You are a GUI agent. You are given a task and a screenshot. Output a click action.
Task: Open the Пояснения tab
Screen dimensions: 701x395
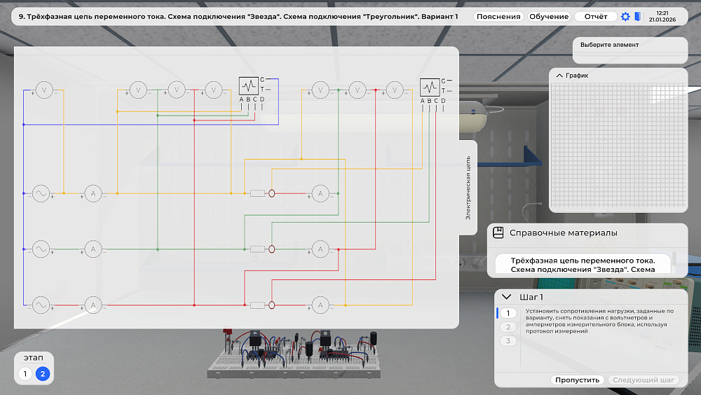(x=498, y=17)
